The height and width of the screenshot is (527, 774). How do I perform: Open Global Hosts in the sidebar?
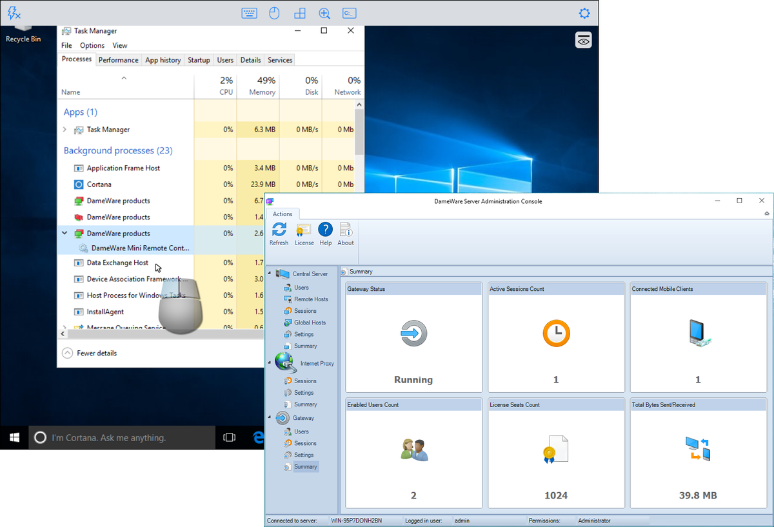308,323
